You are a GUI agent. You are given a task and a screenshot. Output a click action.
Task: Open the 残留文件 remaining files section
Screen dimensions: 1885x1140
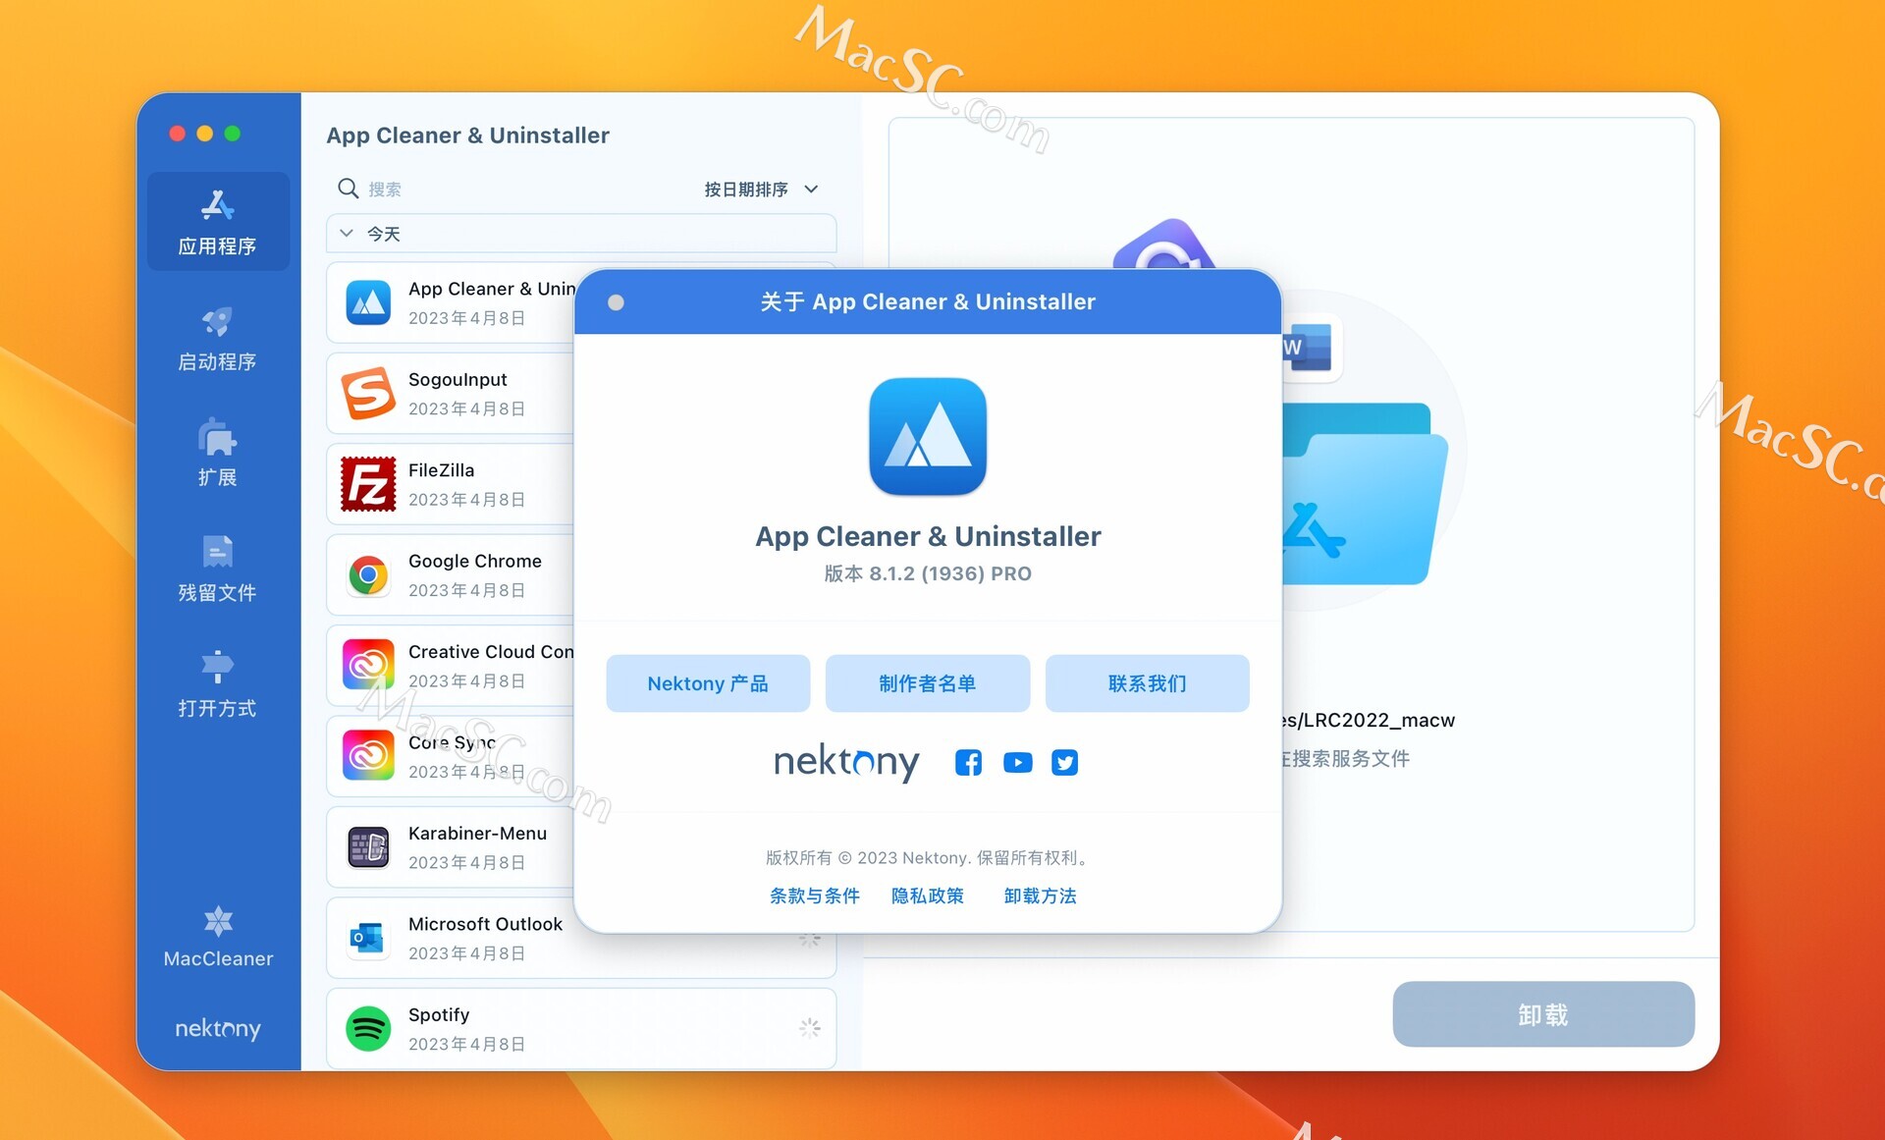(217, 570)
